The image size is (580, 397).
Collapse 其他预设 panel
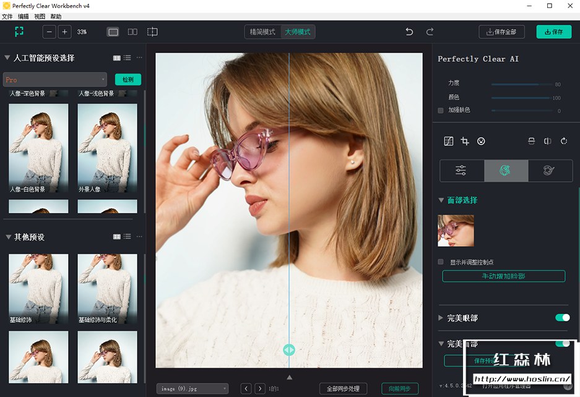pos(8,237)
